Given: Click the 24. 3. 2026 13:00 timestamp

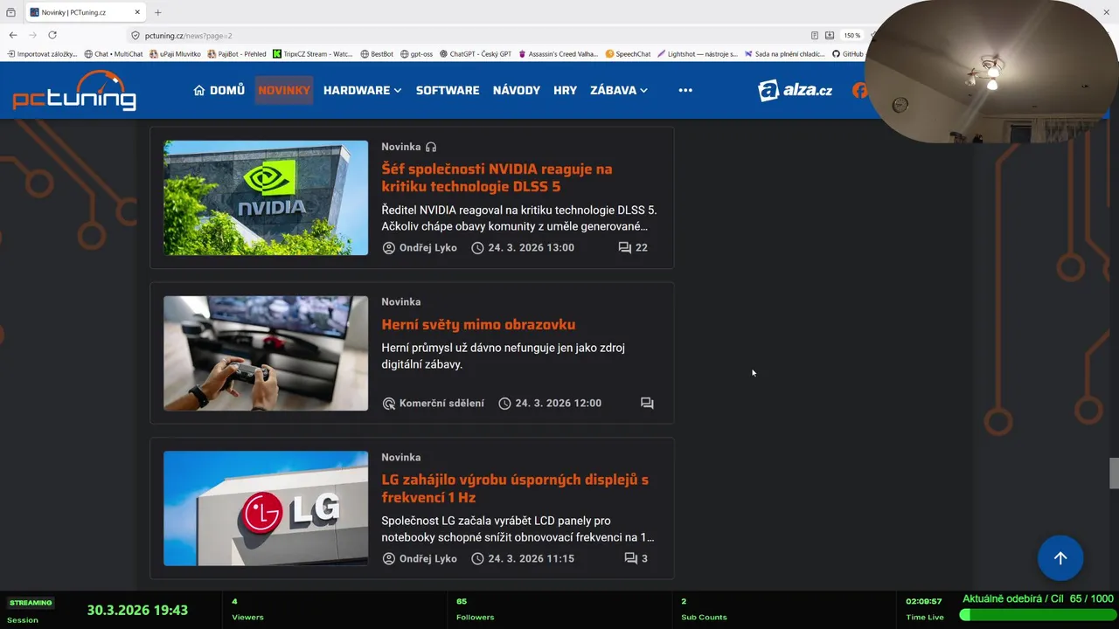Looking at the screenshot, I should pyautogui.click(x=531, y=247).
